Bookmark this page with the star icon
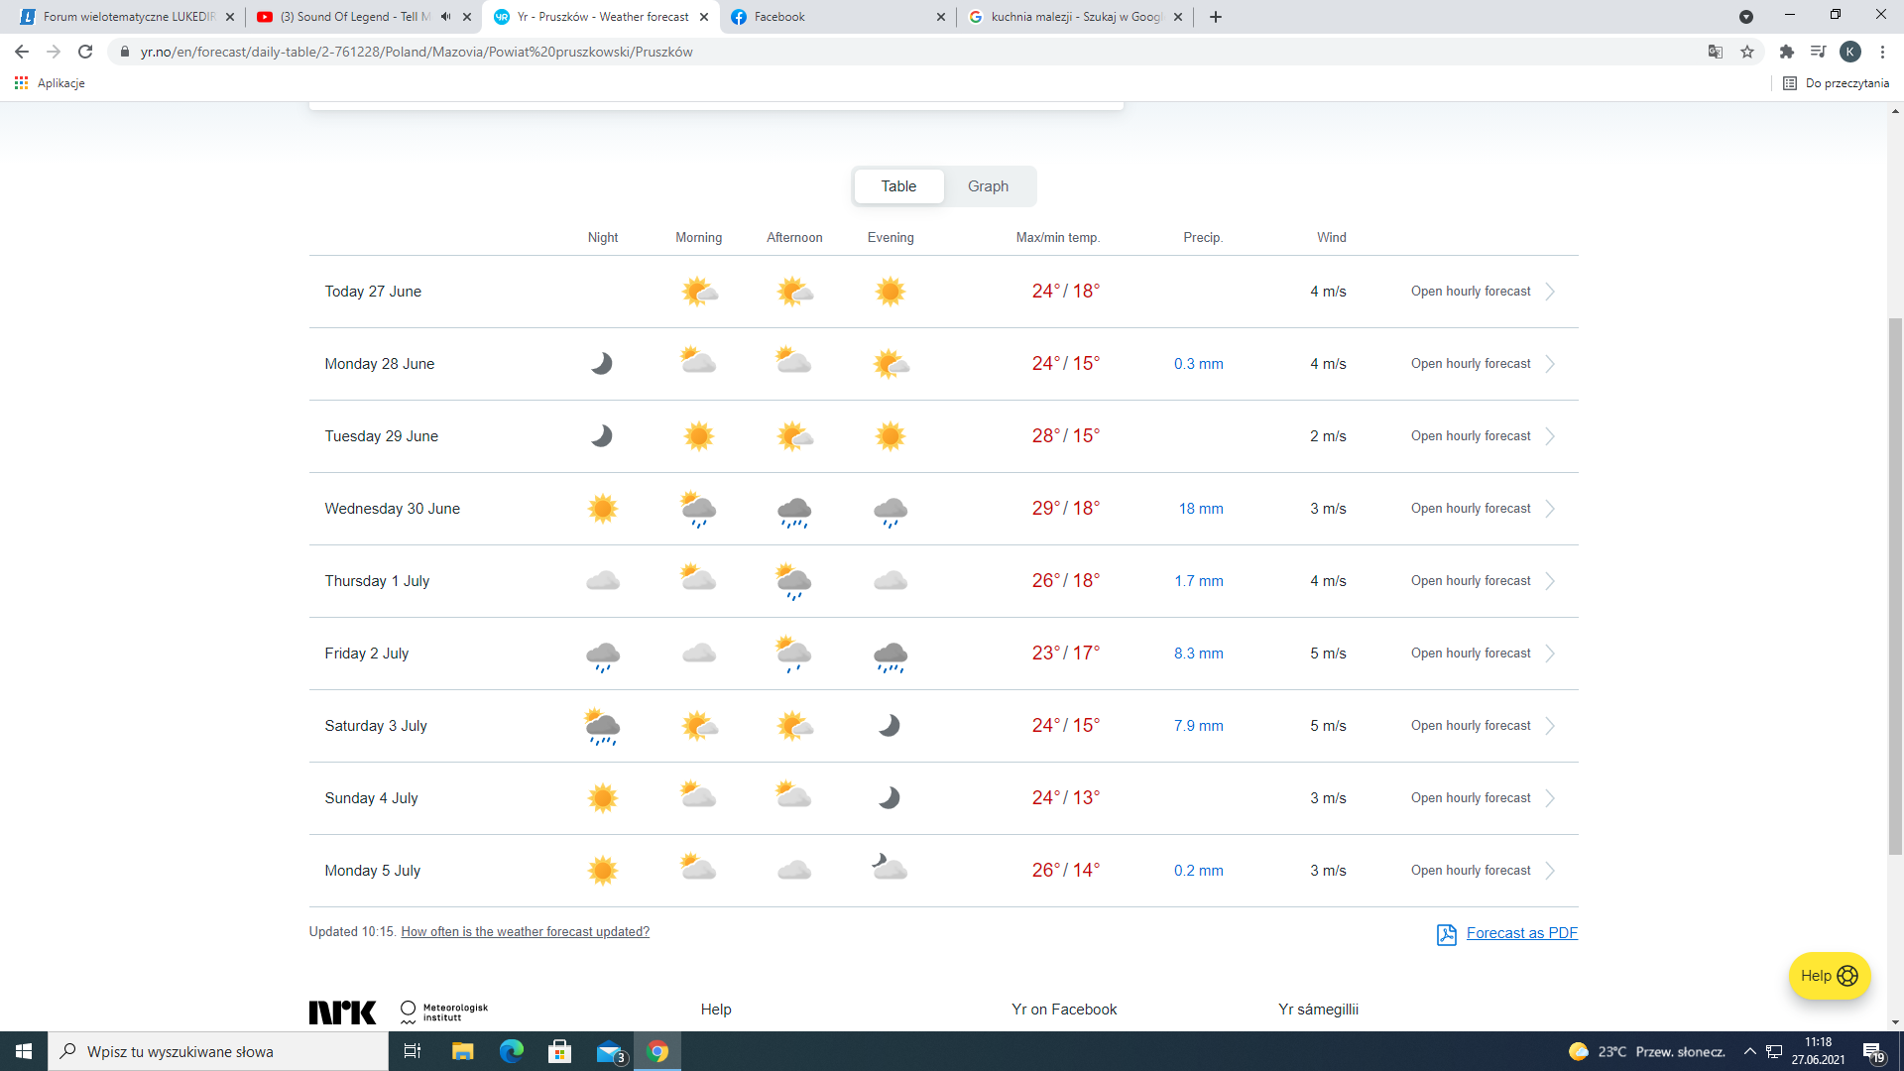 1747,52
